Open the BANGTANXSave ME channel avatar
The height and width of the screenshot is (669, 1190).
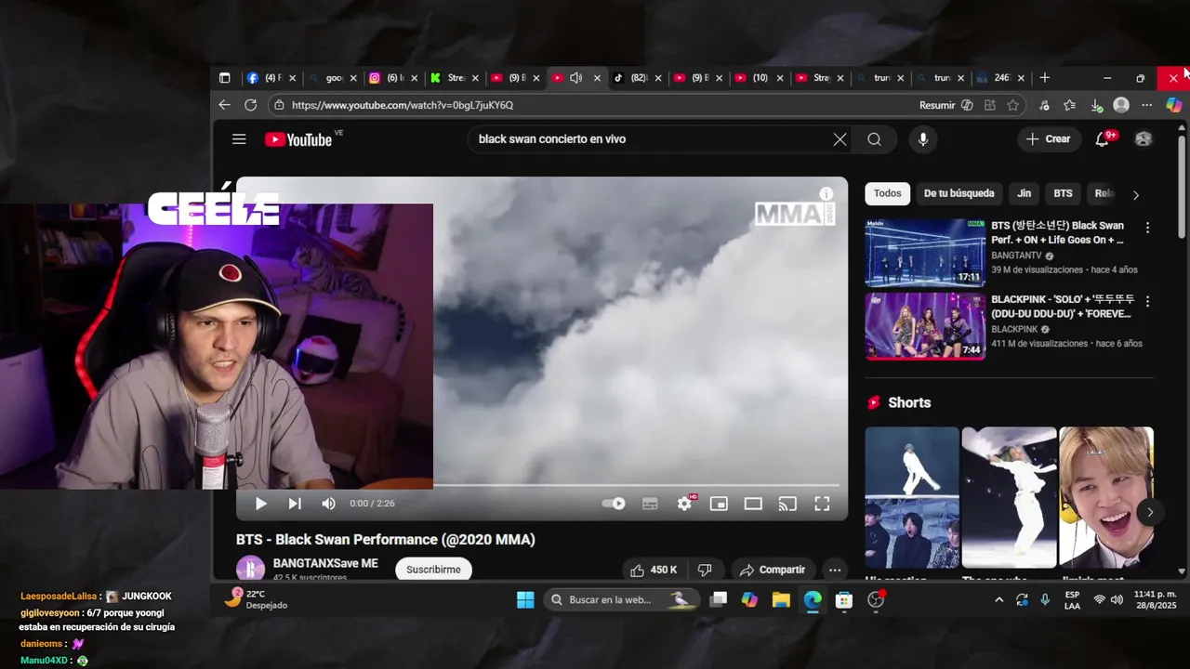point(250,568)
